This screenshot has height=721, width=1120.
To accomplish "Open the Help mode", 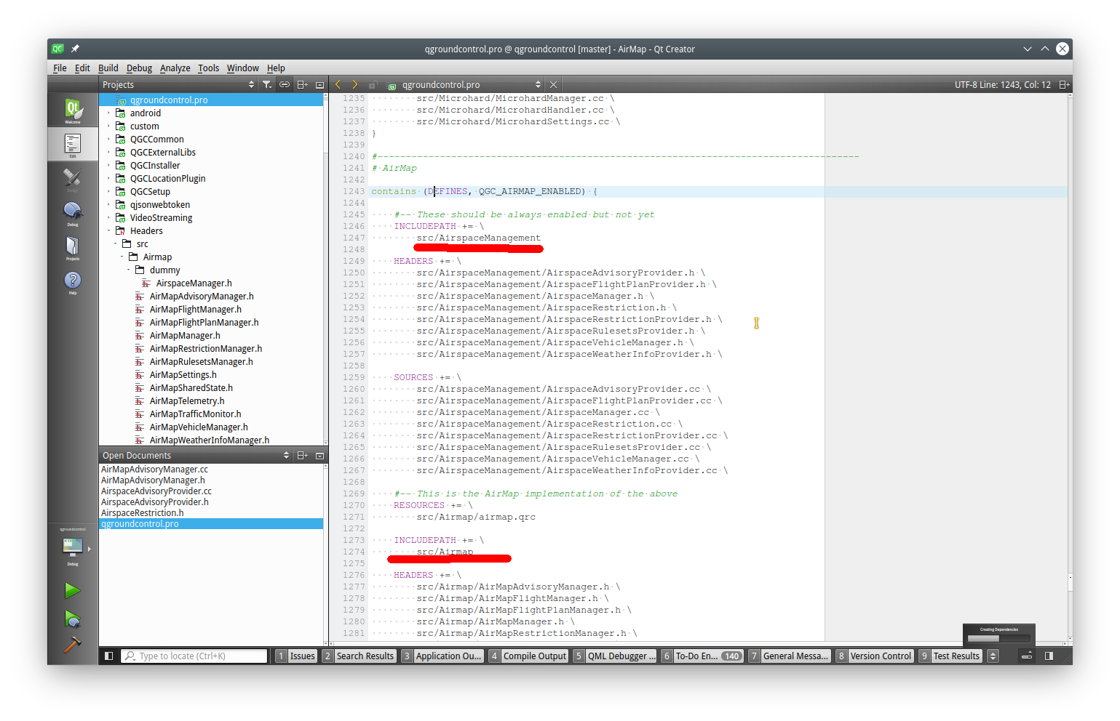I will coord(73,281).
